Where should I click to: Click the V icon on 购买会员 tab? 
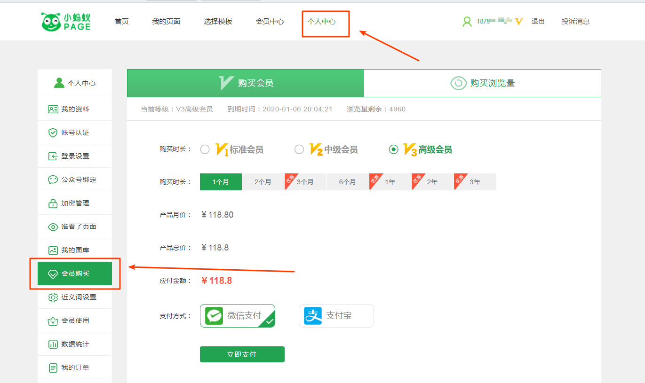pyautogui.click(x=226, y=83)
